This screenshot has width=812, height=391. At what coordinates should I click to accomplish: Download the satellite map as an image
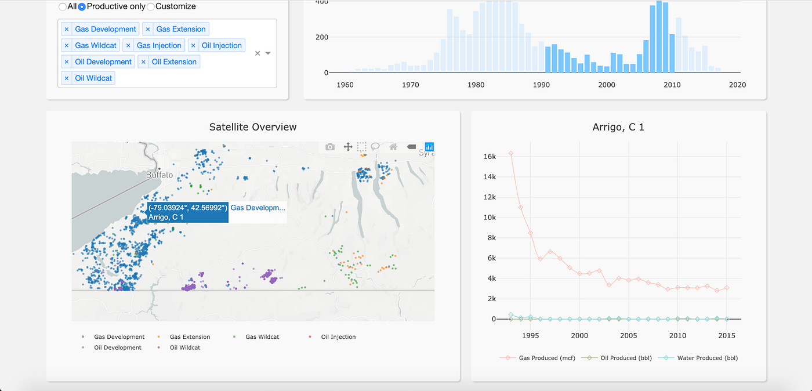[x=329, y=147]
